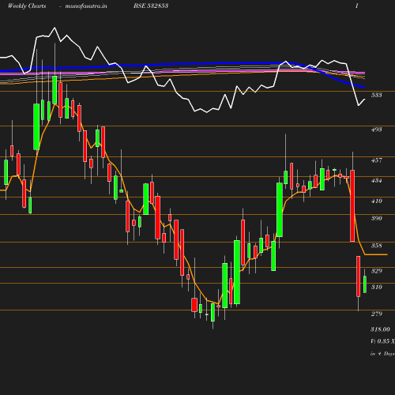The width and height of the screenshot is (395, 395).
Task: Click the 390 price axis label
Action: click(x=376, y=218)
